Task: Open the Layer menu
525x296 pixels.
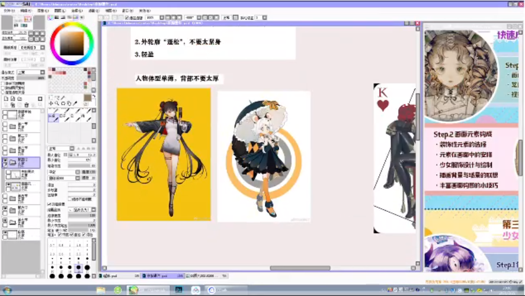Action: coord(60,11)
